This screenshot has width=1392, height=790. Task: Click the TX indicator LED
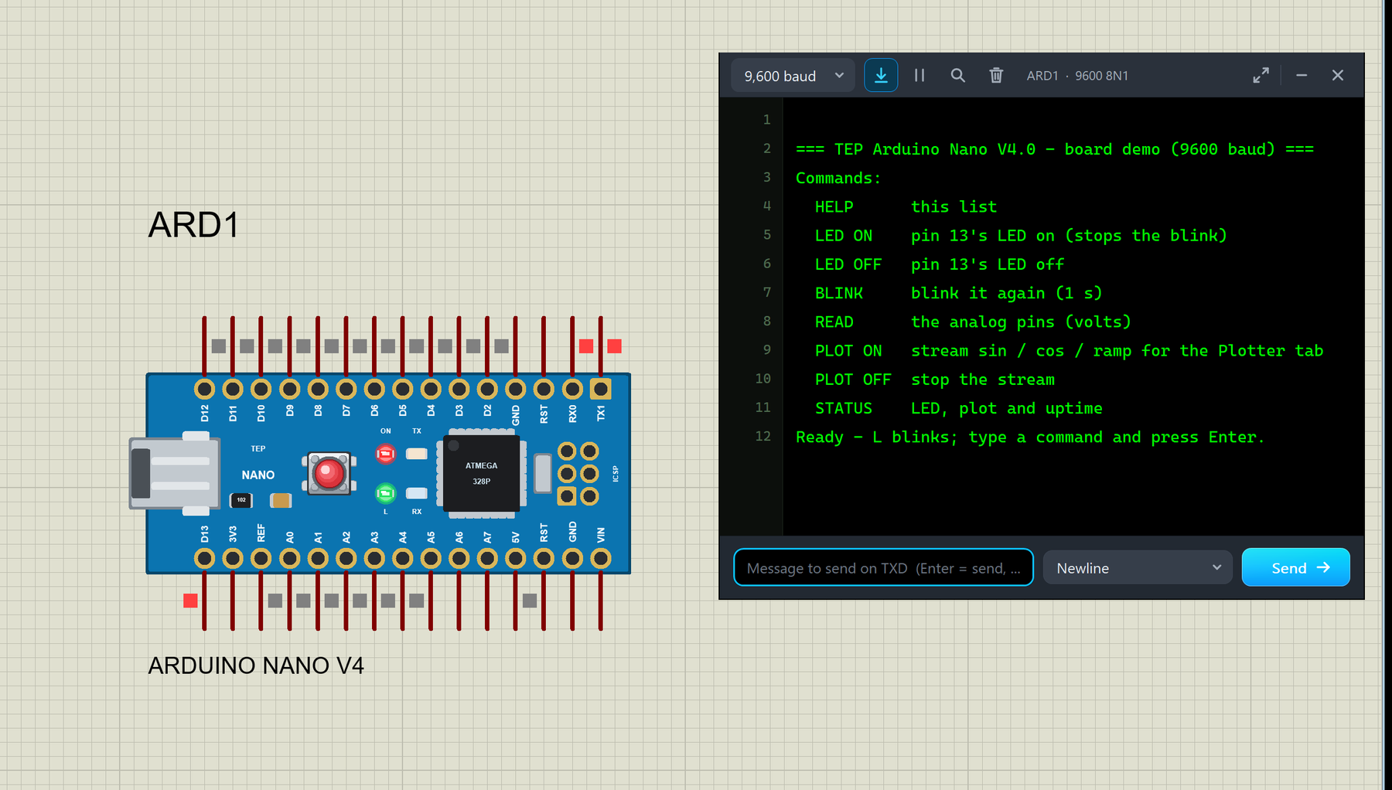pos(417,454)
